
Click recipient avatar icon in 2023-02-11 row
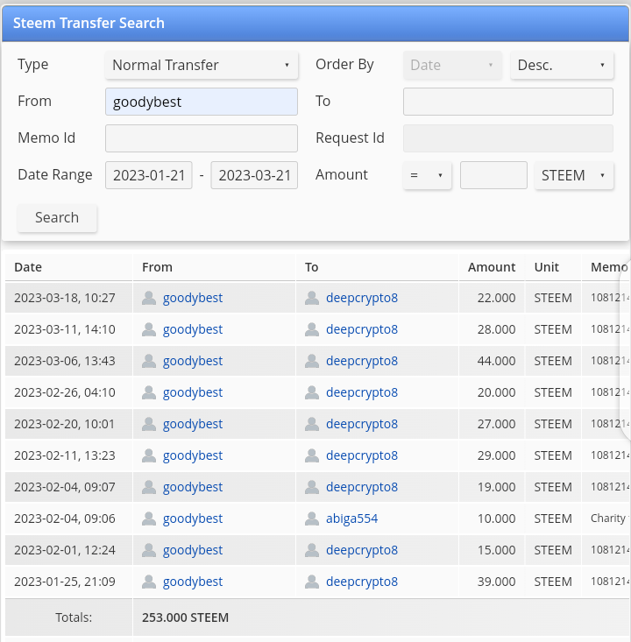[312, 455]
